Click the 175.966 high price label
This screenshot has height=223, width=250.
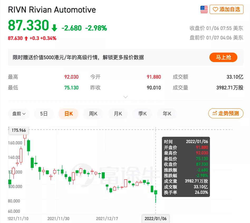[19, 130]
